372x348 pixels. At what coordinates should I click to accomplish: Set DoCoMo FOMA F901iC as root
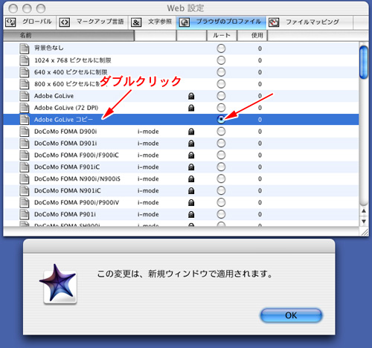point(221,167)
